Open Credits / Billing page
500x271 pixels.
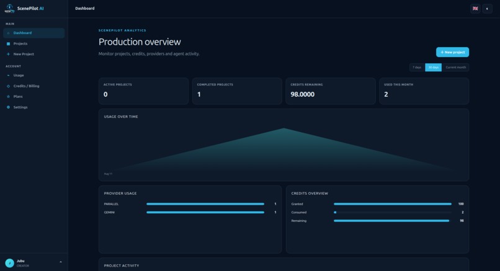33,86
